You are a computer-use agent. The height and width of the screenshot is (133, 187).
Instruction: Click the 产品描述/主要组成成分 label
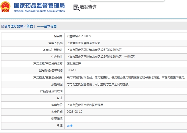tap(48, 78)
